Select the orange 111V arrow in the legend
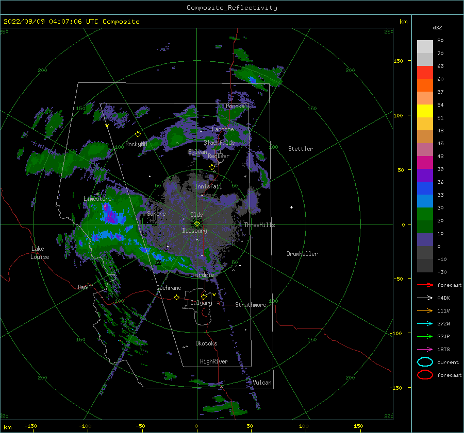The image size is (464, 433). [425, 310]
